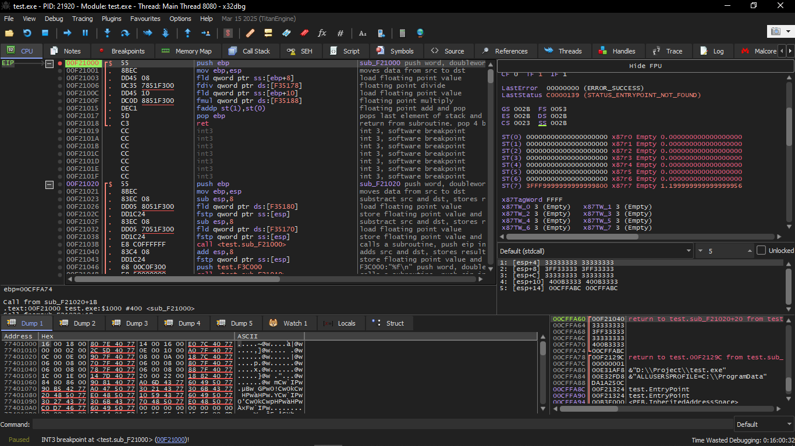This screenshot has height=446, width=795.
Task: Open the Tracing menu
Action: coord(82,19)
